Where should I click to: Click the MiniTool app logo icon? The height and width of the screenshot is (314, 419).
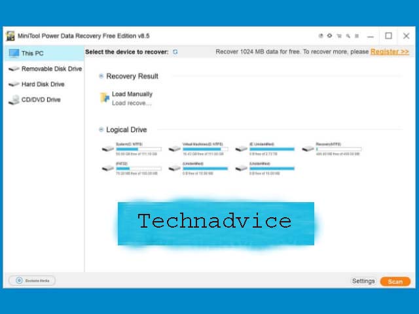[10, 36]
